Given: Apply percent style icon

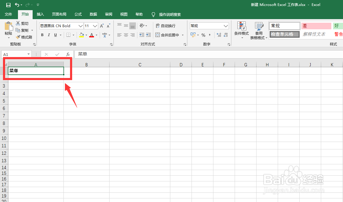Looking at the screenshot, I should tap(204, 35).
